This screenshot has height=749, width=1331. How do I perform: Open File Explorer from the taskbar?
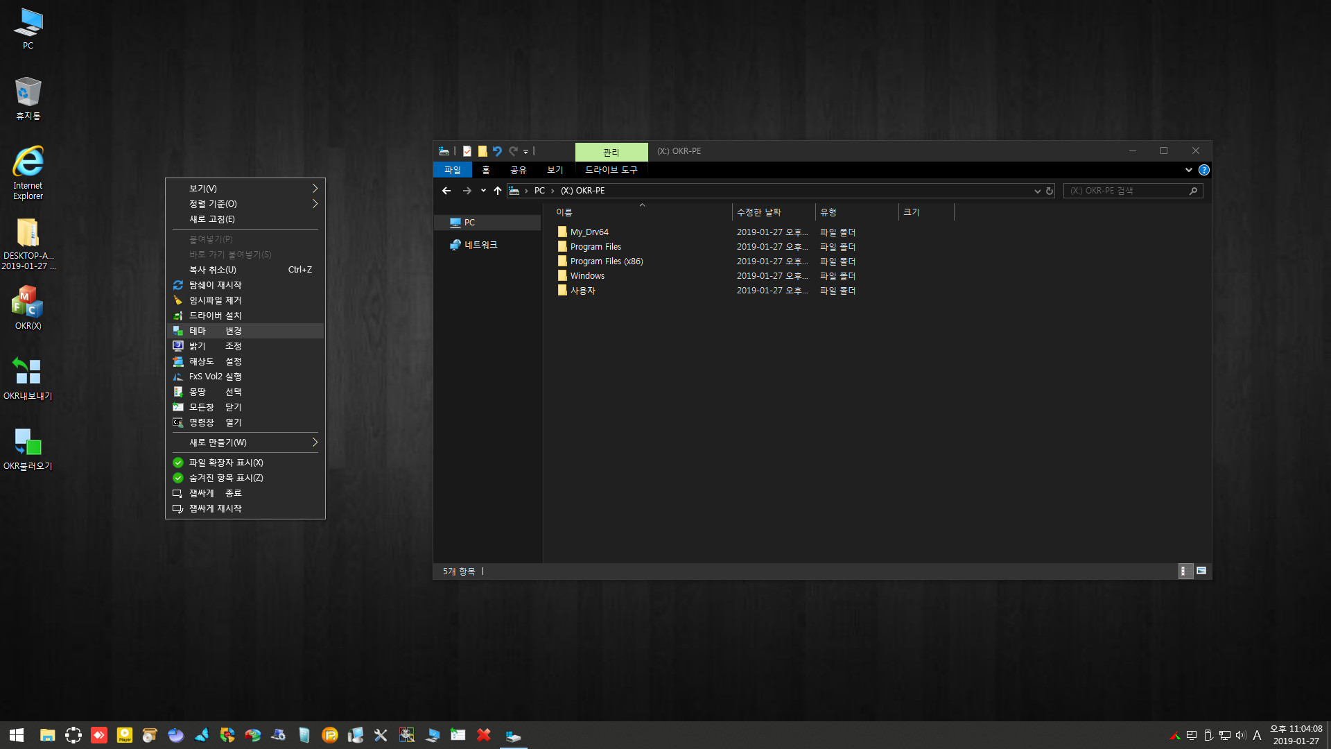click(x=47, y=735)
